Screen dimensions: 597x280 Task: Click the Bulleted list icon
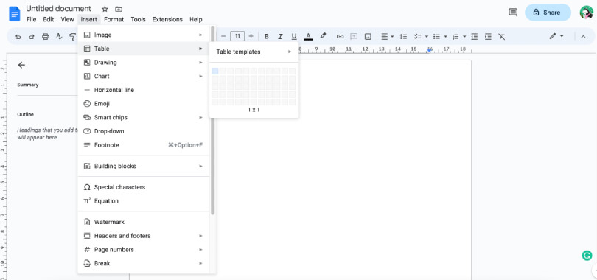pyautogui.click(x=436, y=37)
